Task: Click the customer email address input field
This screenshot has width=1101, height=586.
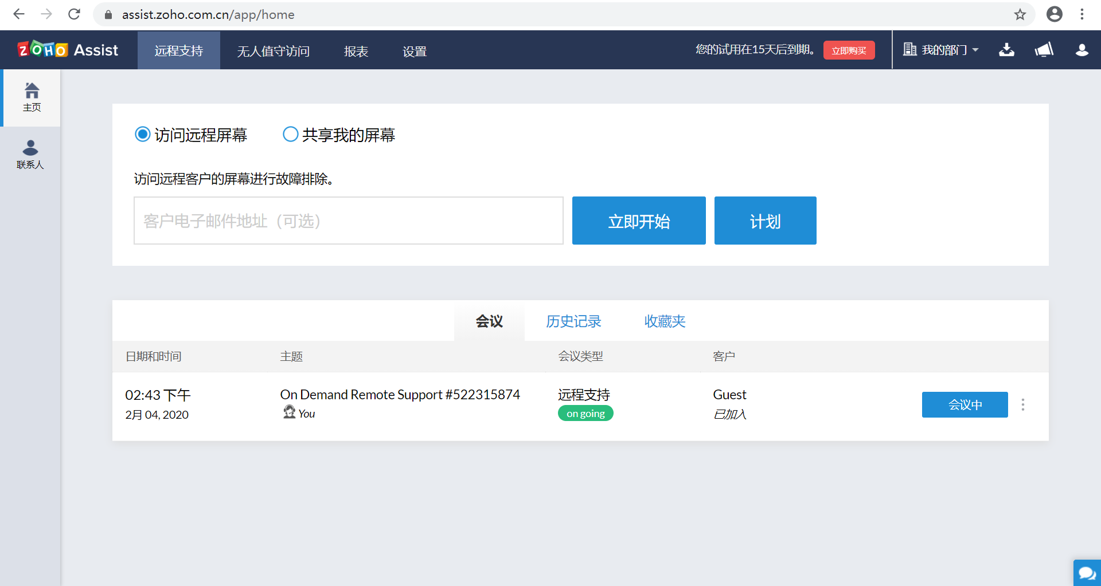Action: click(348, 220)
